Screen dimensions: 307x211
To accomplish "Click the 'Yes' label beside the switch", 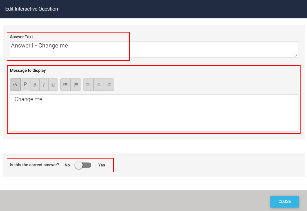I will [102, 165].
